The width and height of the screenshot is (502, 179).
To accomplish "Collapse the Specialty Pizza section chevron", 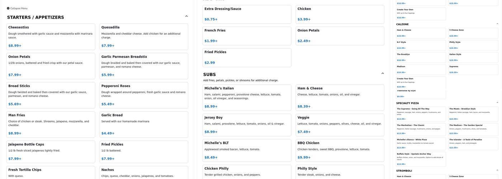I will (x=497, y=103).
